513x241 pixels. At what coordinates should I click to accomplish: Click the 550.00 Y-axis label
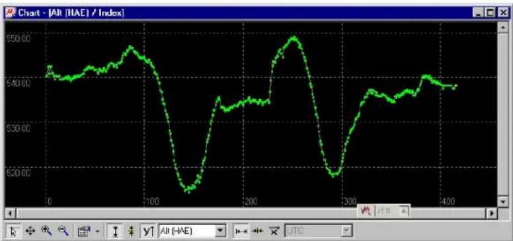(x=19, y=38)
